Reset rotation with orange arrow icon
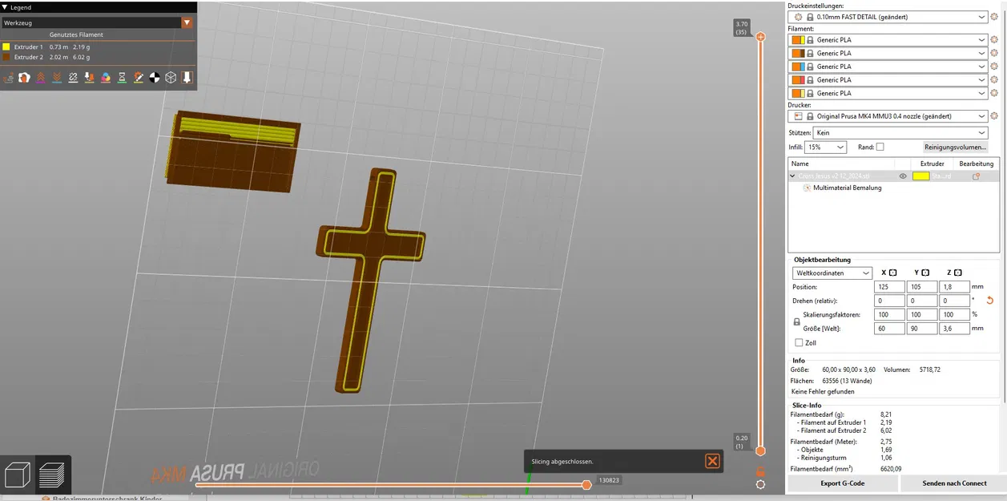The width and height of the screenshot is (1007, 501). pyautogui.click(x=989, y=301)
